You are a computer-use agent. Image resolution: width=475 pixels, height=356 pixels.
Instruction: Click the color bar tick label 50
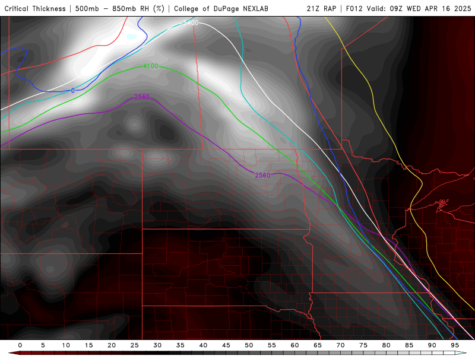tap(249, 345)
